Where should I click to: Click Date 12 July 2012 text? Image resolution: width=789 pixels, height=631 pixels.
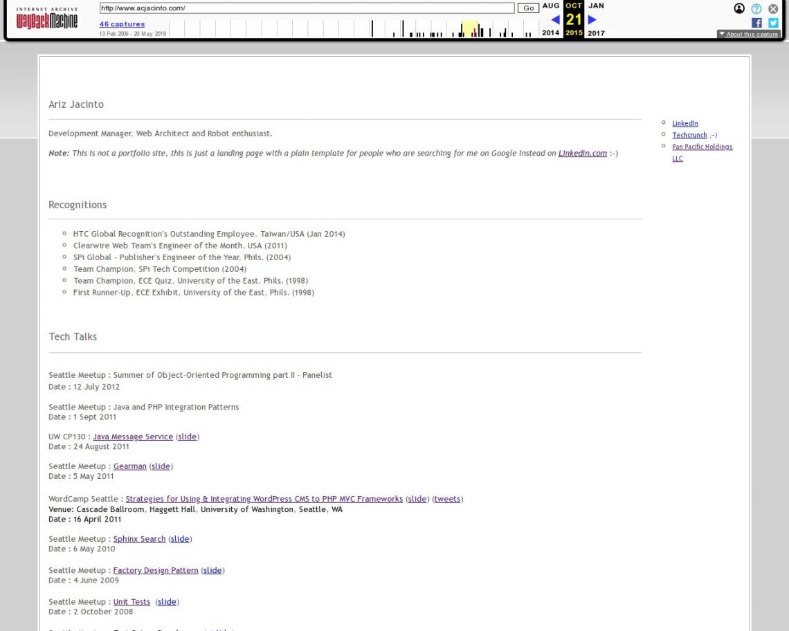(x=84, y=387)
